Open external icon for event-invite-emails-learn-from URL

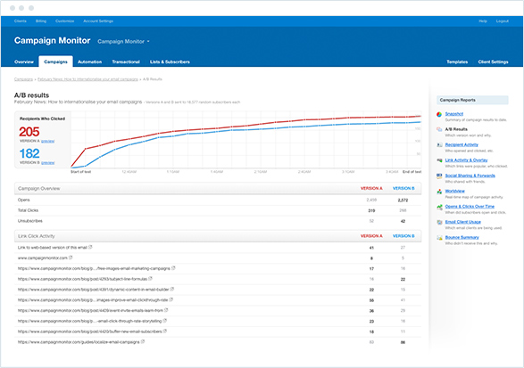[x=166, y=310]
